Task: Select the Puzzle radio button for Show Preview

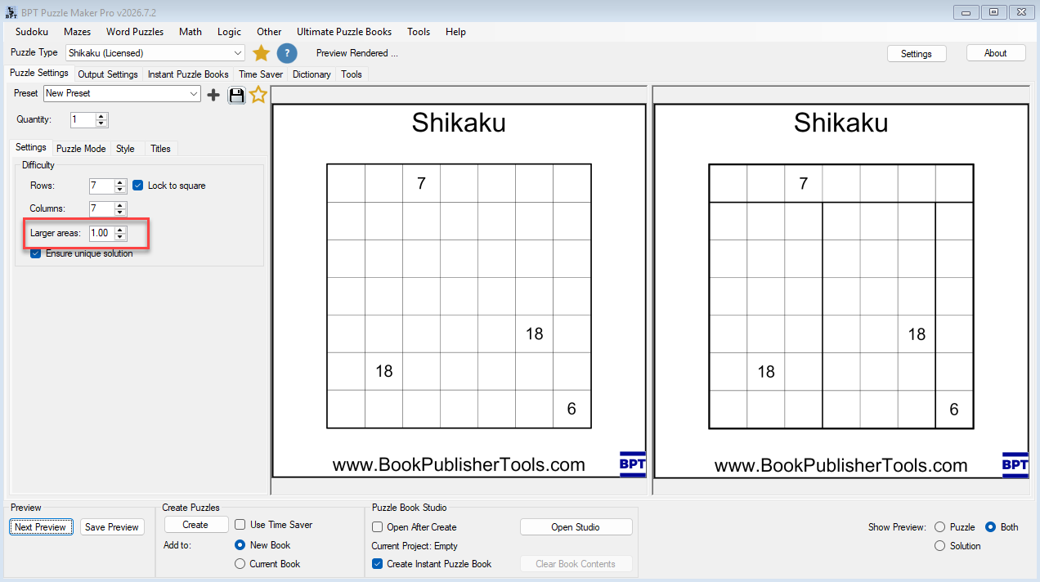Action: click(939, 527)
